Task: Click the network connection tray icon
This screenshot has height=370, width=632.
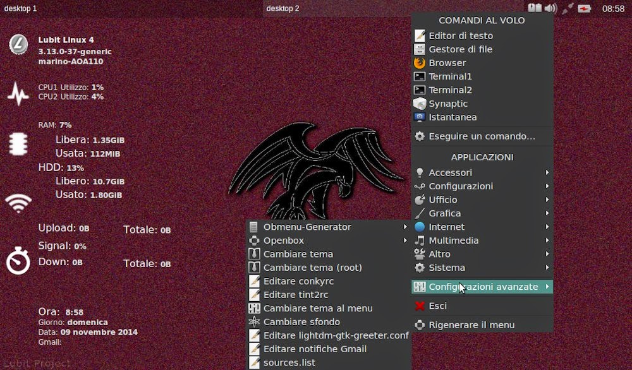Action: (x=568, y=8)
